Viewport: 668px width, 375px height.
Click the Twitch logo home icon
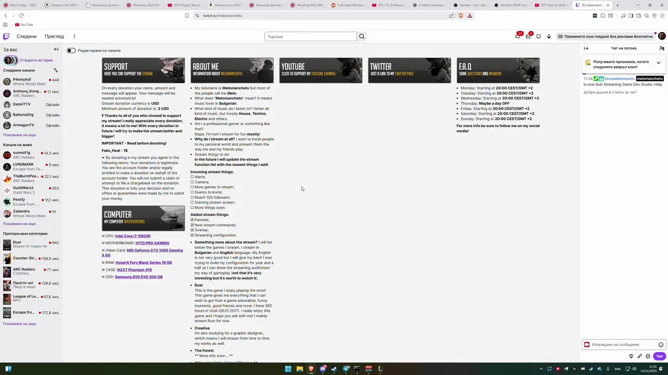[6, 36]
